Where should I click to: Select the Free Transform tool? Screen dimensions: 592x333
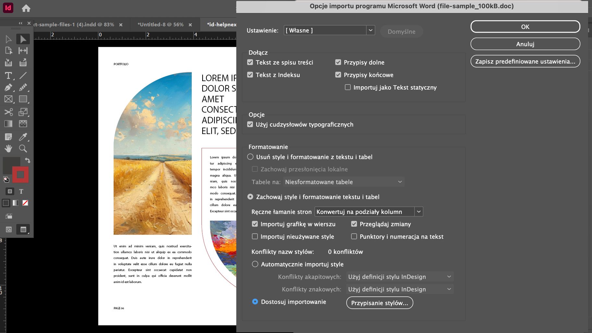[23, 112]
